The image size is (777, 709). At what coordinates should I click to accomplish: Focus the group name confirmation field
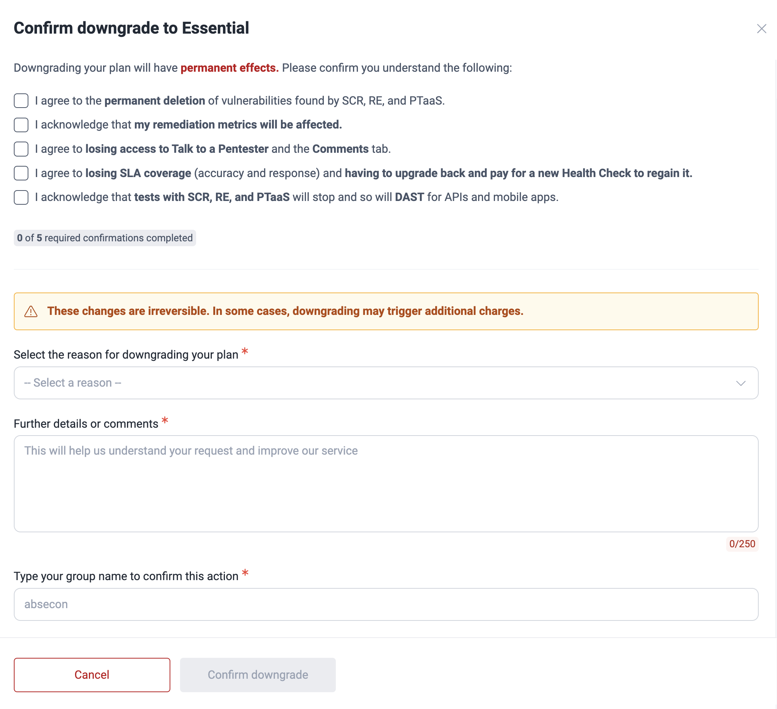pos(386,604)
